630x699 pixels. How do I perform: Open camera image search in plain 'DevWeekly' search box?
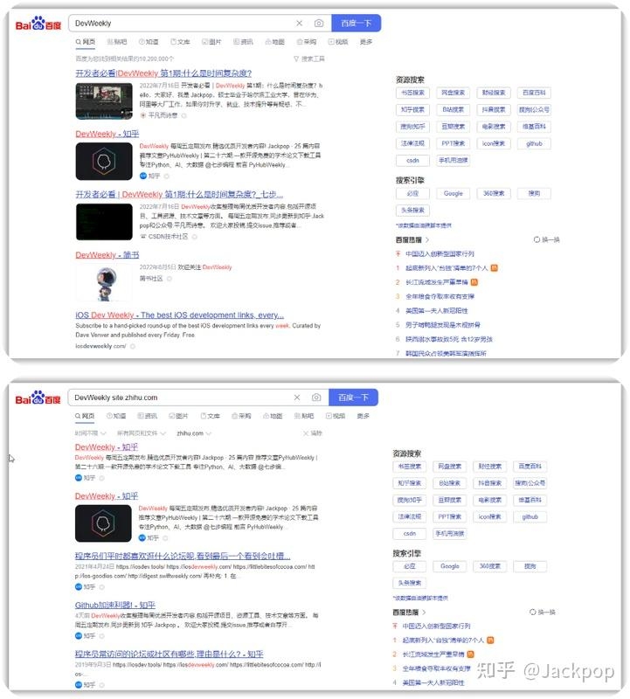pyautogui.click(x=319, y=24)
